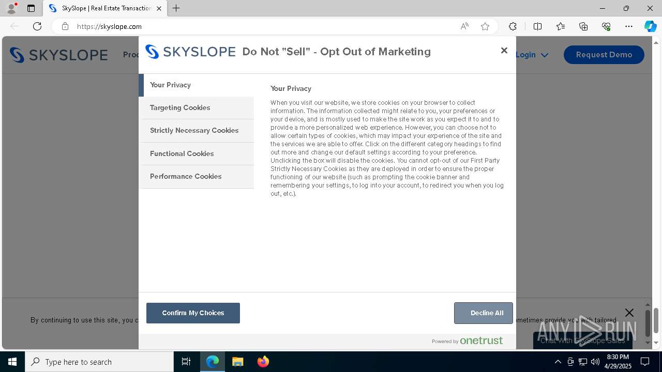This screenshot has height=372, width=662.
Task: Open the OneTrust logo link
Action: pos(481,340)
